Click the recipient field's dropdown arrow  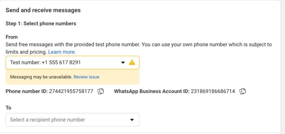pyautogui.click(x=132, y=120)
